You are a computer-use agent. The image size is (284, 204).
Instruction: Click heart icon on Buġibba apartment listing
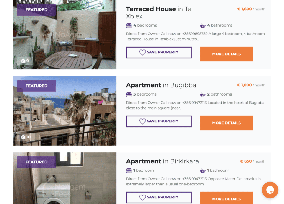(x=142, y=121)
